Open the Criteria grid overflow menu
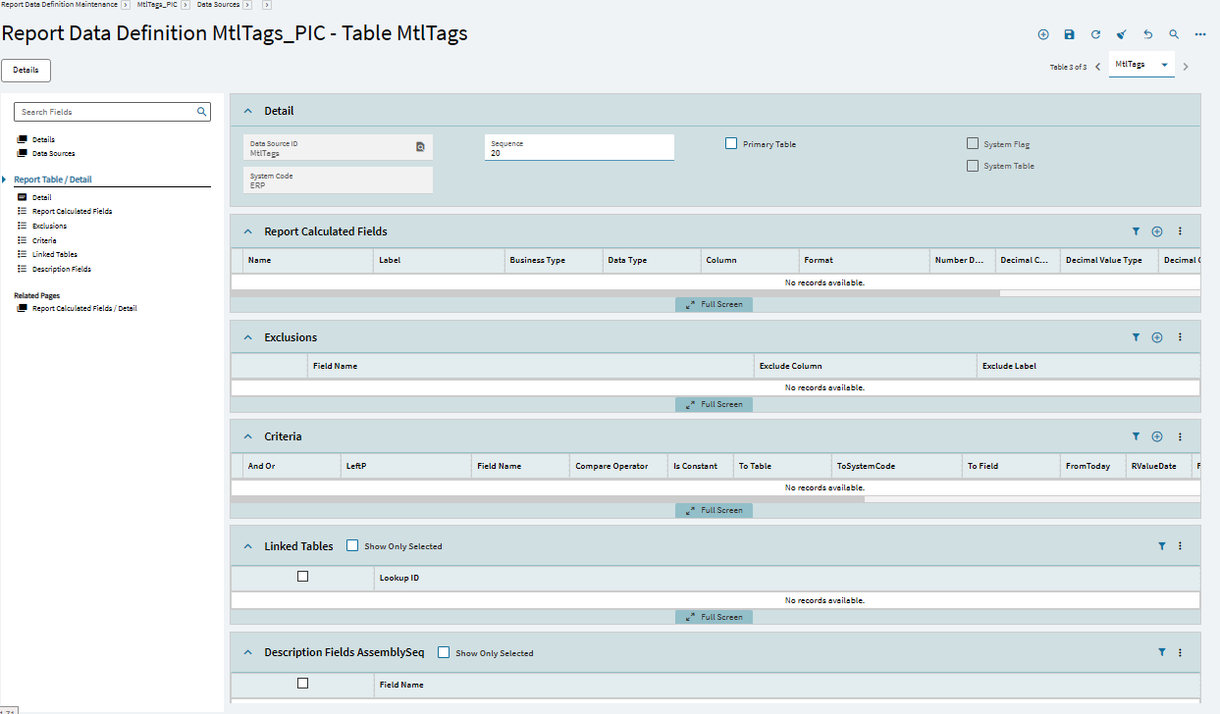The height and width of the screenshot is (714, 1220). click(1180, 436)
